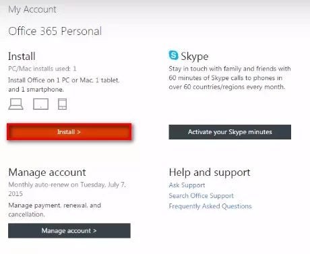The width and height of the screenshot is (310, 254).
Task: Click the Office 365 Personal title
Action: tap(55, 31)
